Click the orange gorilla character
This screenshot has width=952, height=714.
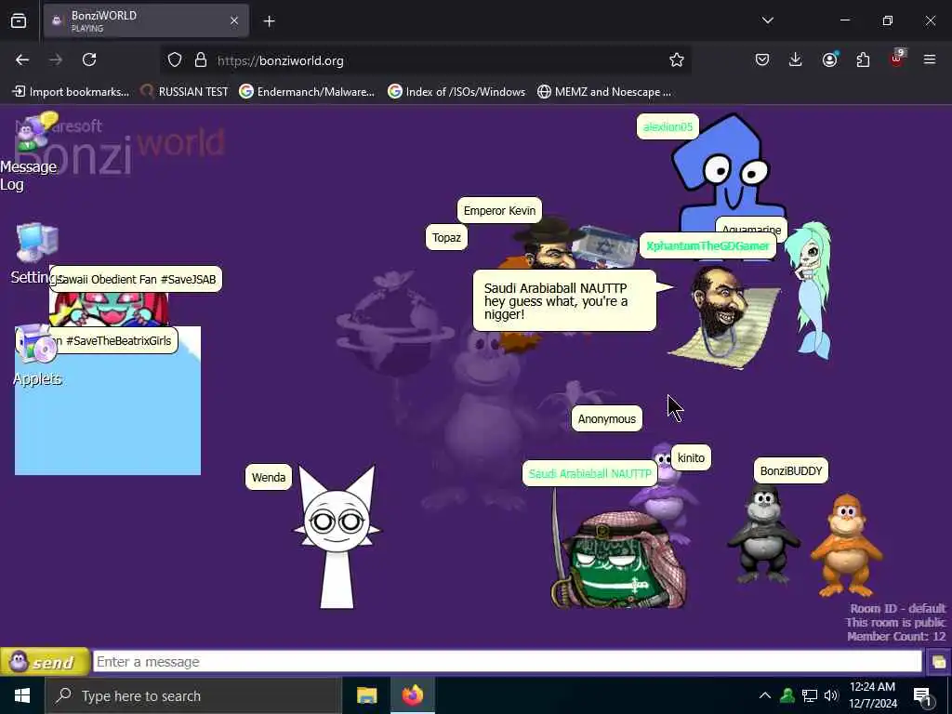(x=846, y=545)
